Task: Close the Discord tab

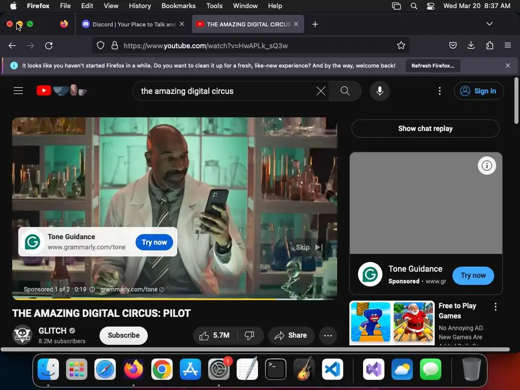Action: coord(182,24)
